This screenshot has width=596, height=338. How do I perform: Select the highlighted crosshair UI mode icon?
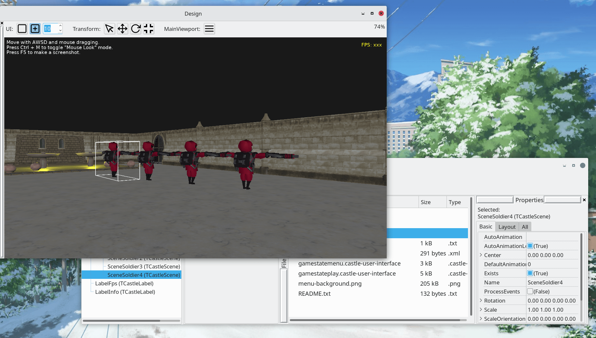tap(35, 29)
